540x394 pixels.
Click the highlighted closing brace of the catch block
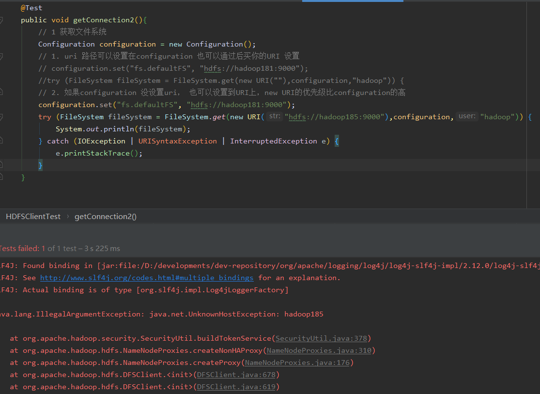click(x=40, y=165)
